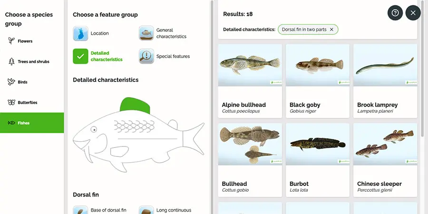Click the help question mark button
This screenshot has width=428, height=214.
click(395, 13)
